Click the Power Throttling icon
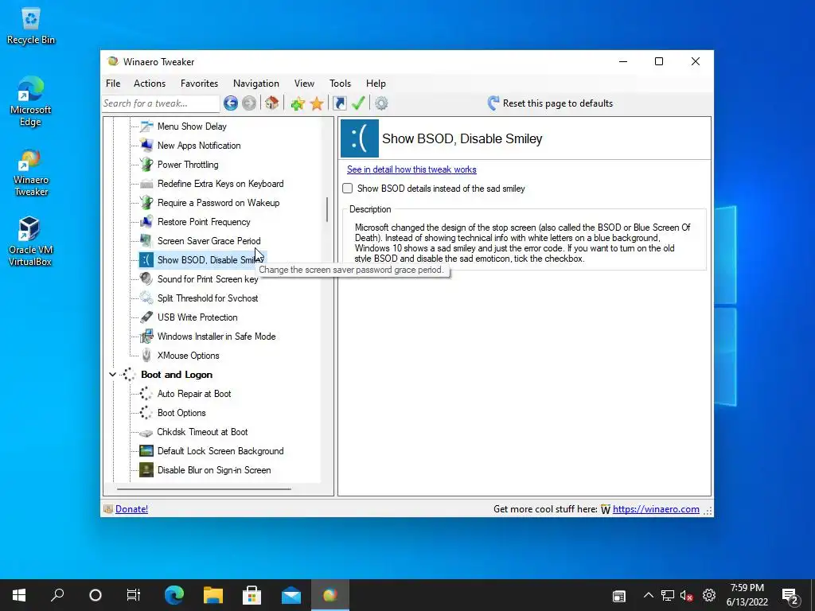The height and width of the screenshot is (611, 815). coord(146,165)
